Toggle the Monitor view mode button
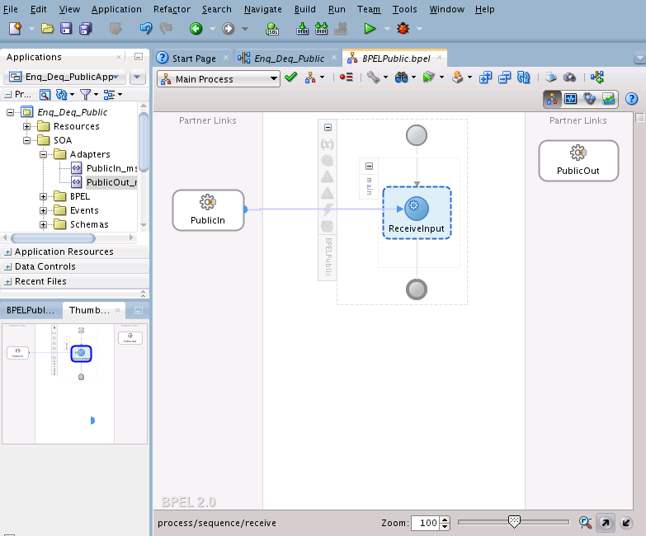Image resolution: width=646 pixels, height=536 pixels. click(x=571, y=99)
